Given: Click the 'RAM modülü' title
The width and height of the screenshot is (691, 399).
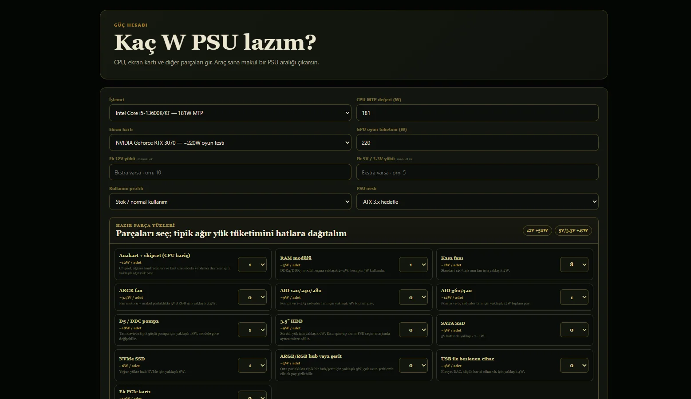Looking at the screenshot, I should 296,258.
